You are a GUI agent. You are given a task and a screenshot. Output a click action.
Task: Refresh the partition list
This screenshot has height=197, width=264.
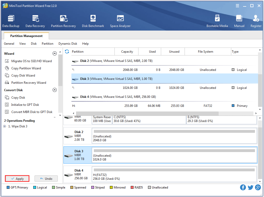67,52
